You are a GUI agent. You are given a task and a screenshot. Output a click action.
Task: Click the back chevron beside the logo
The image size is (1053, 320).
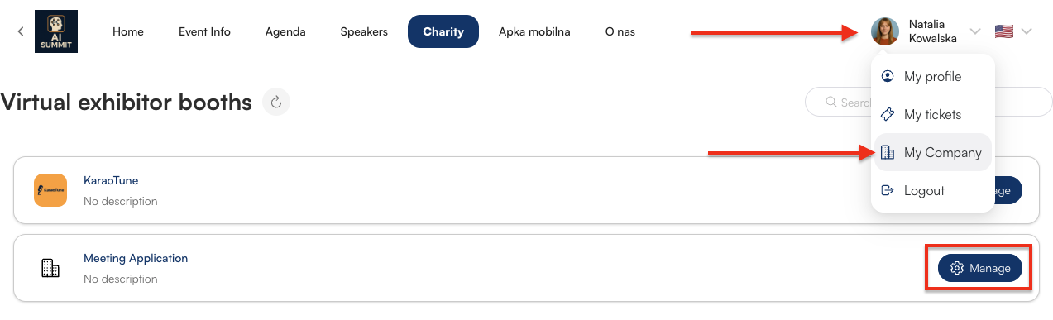(x=21, y=31)
